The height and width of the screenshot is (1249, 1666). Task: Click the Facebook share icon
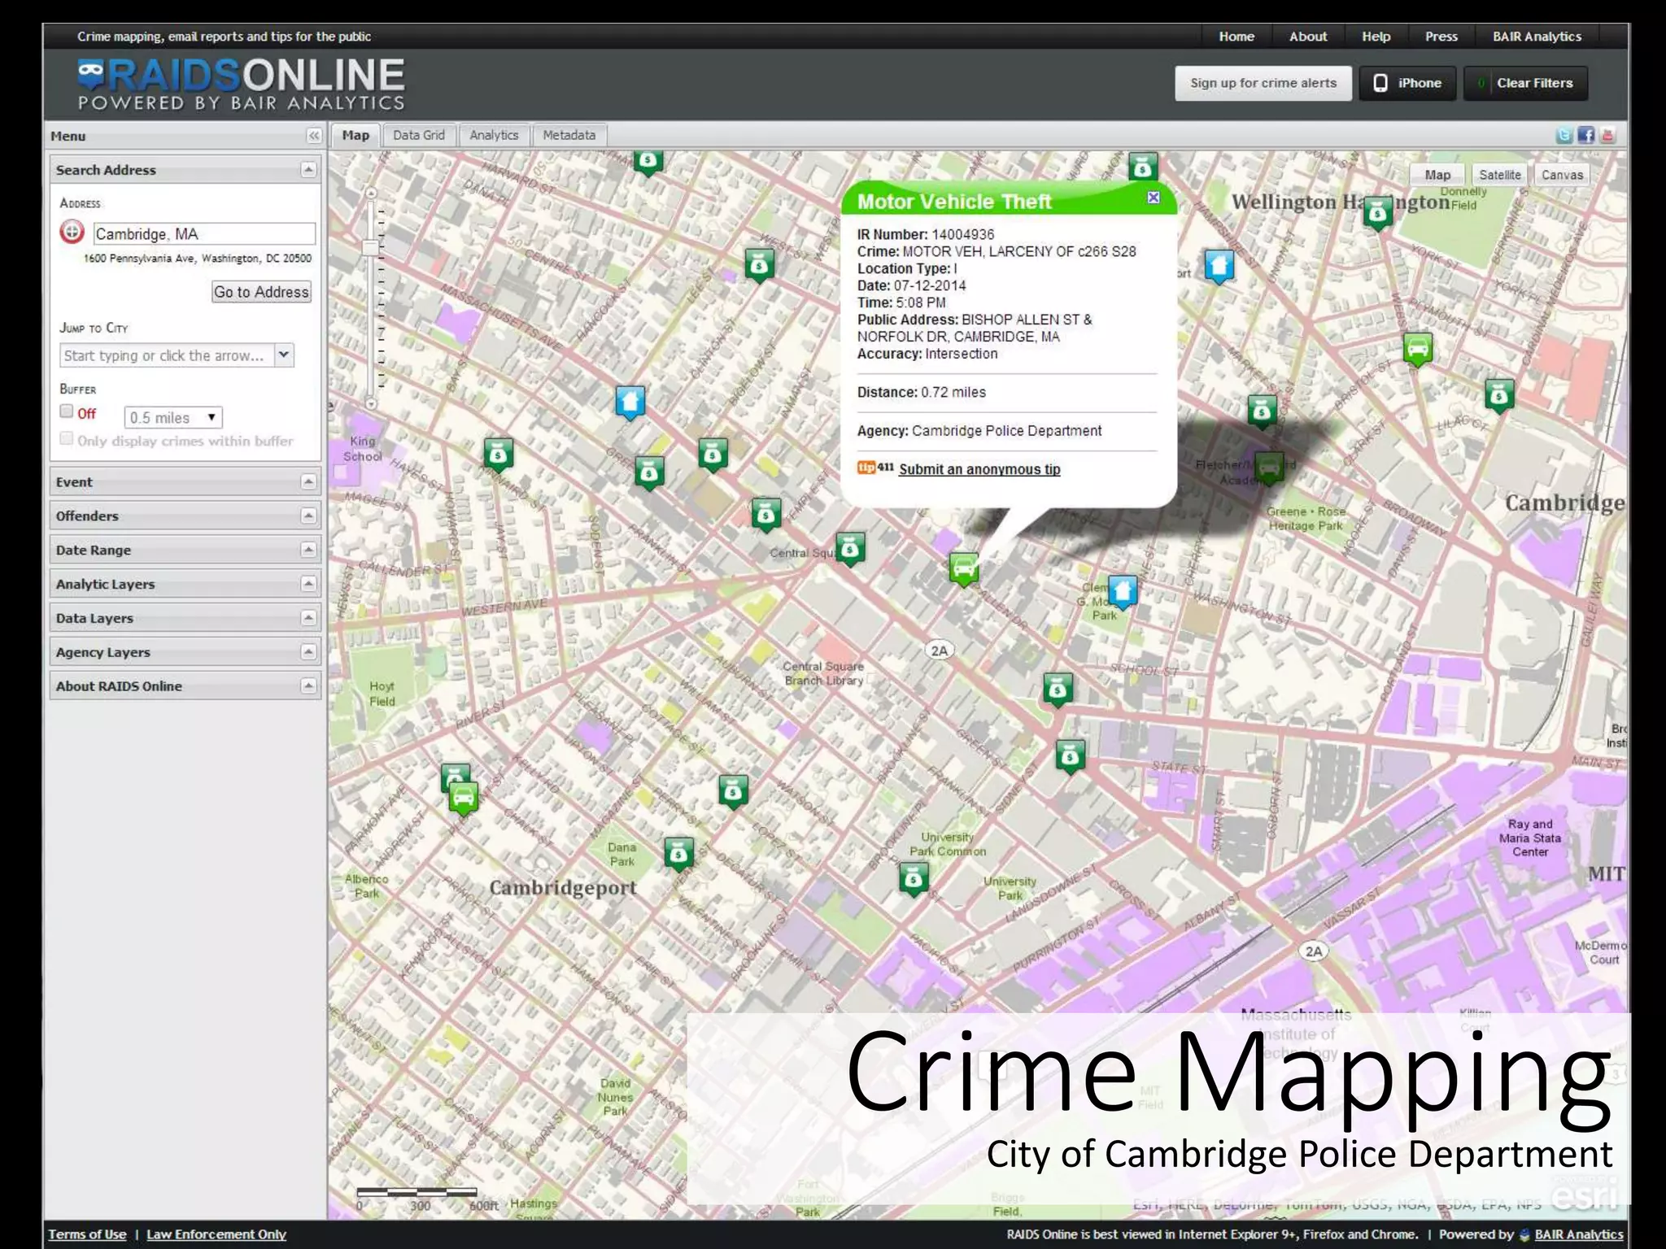[x=1585, y=136]
